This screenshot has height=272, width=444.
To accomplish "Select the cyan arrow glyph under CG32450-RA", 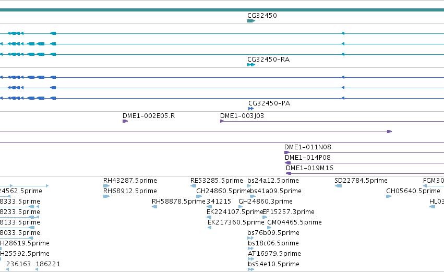I will [251, 65].
